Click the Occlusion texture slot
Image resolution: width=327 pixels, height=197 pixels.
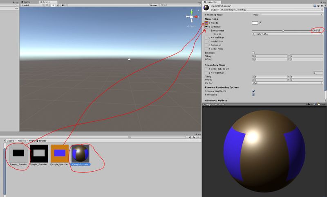[206, 45]
